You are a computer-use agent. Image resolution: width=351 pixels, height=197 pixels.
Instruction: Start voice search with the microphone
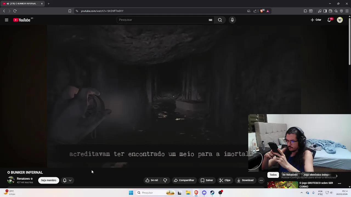pos(232,20)
